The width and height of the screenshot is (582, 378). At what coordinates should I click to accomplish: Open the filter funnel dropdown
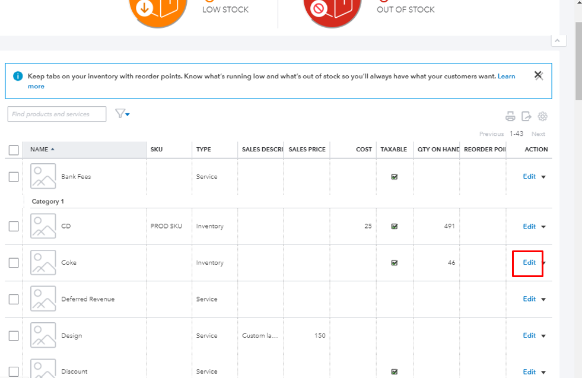coord(122,113)
